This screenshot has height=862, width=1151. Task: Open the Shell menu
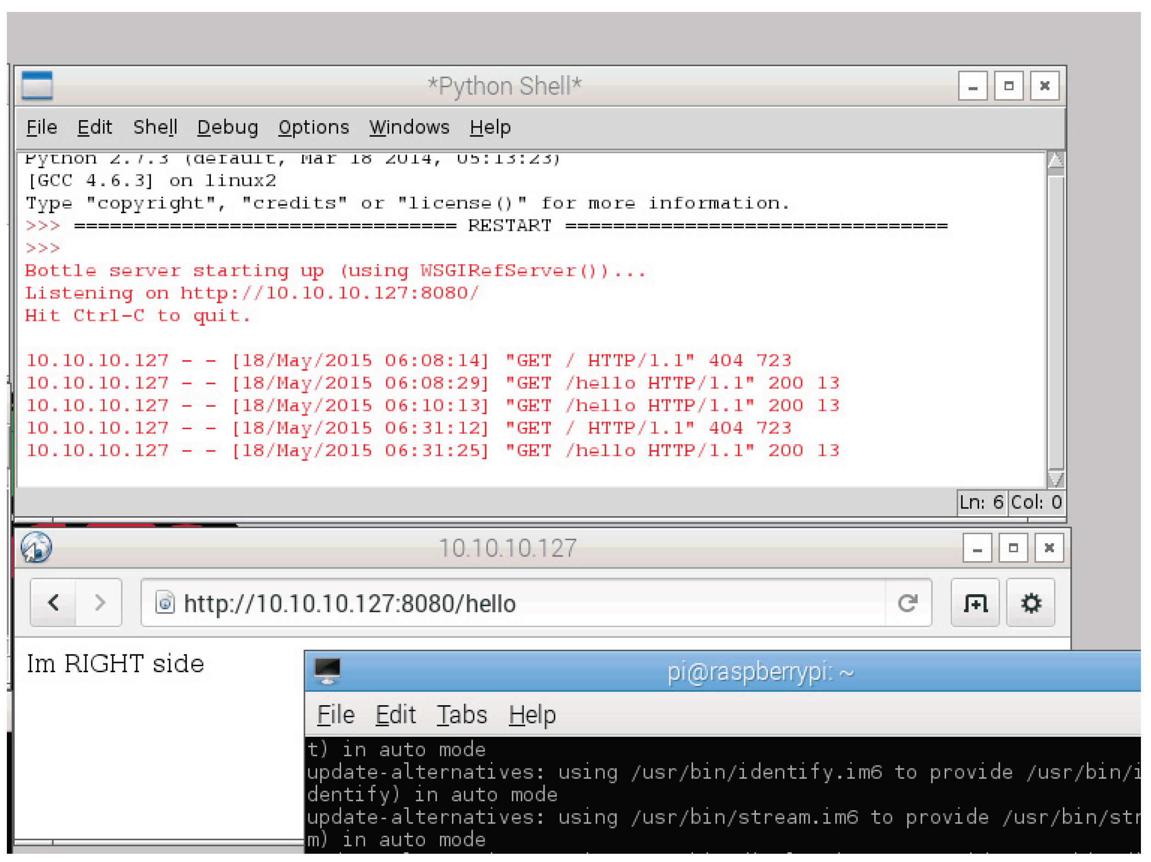155,127
